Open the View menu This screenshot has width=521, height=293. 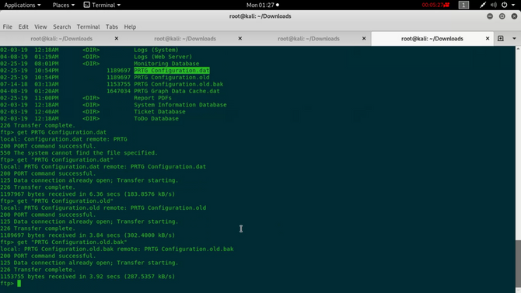click(40, 27)
